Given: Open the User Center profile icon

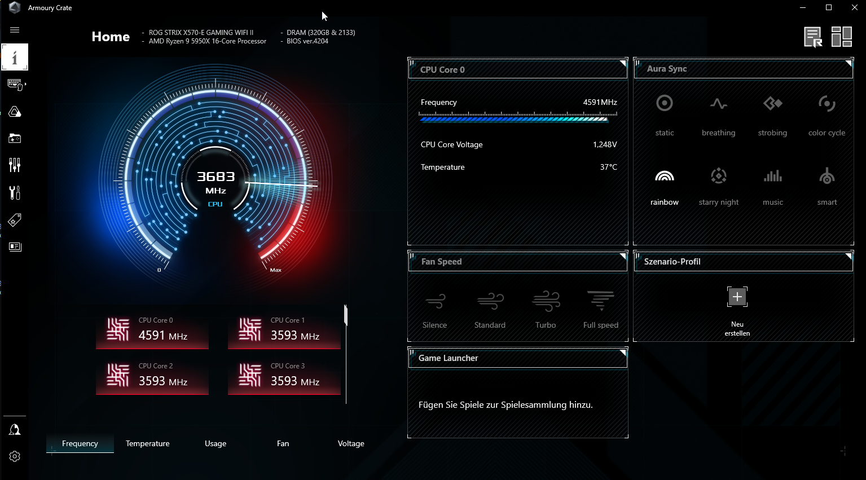Looking at the screenshot, I should [15, 430].
